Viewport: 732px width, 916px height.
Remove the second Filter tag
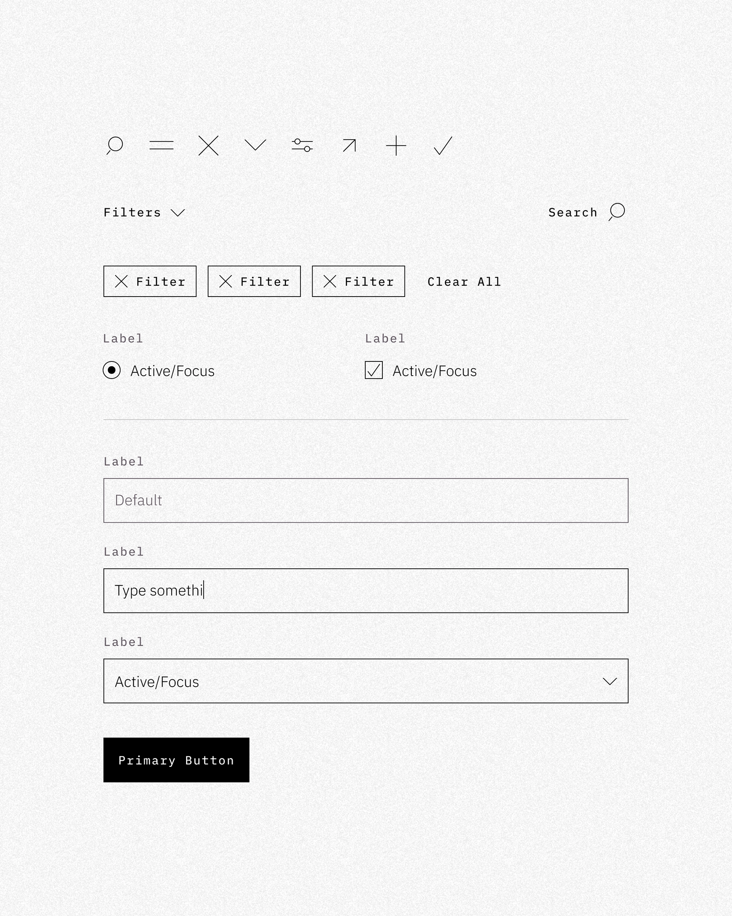point(224,281)
